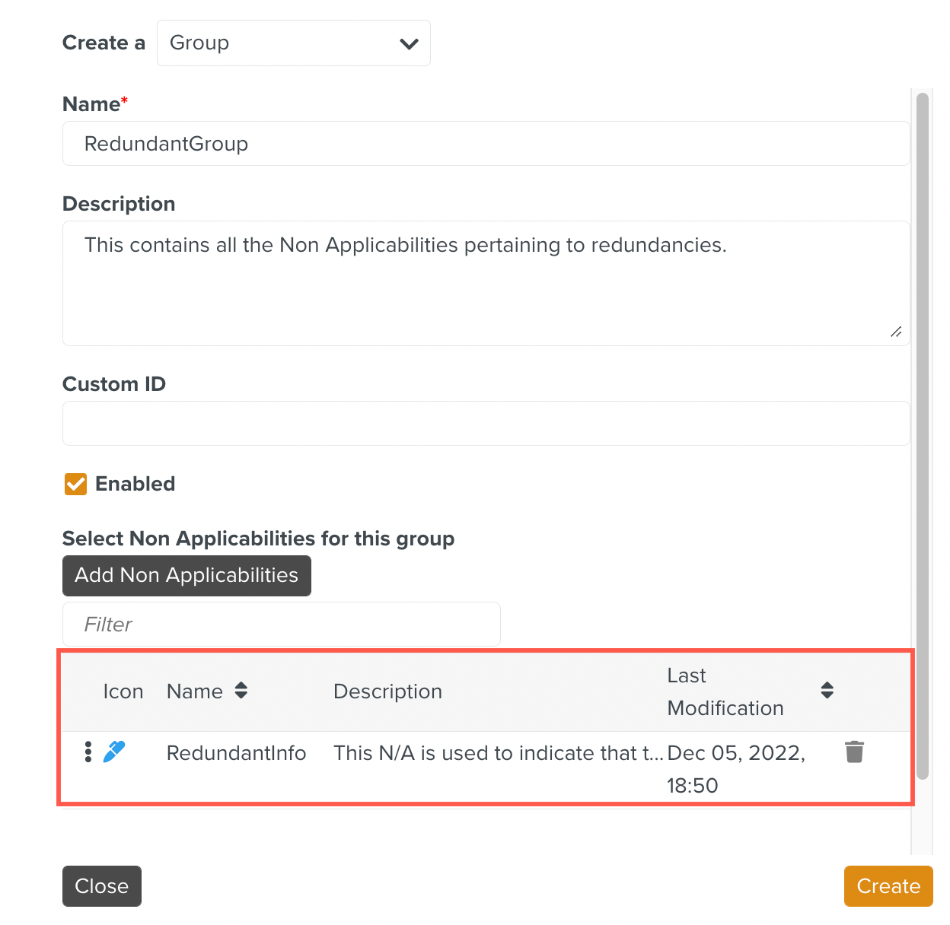Open the Create a Group dropdown

(293, 43)
